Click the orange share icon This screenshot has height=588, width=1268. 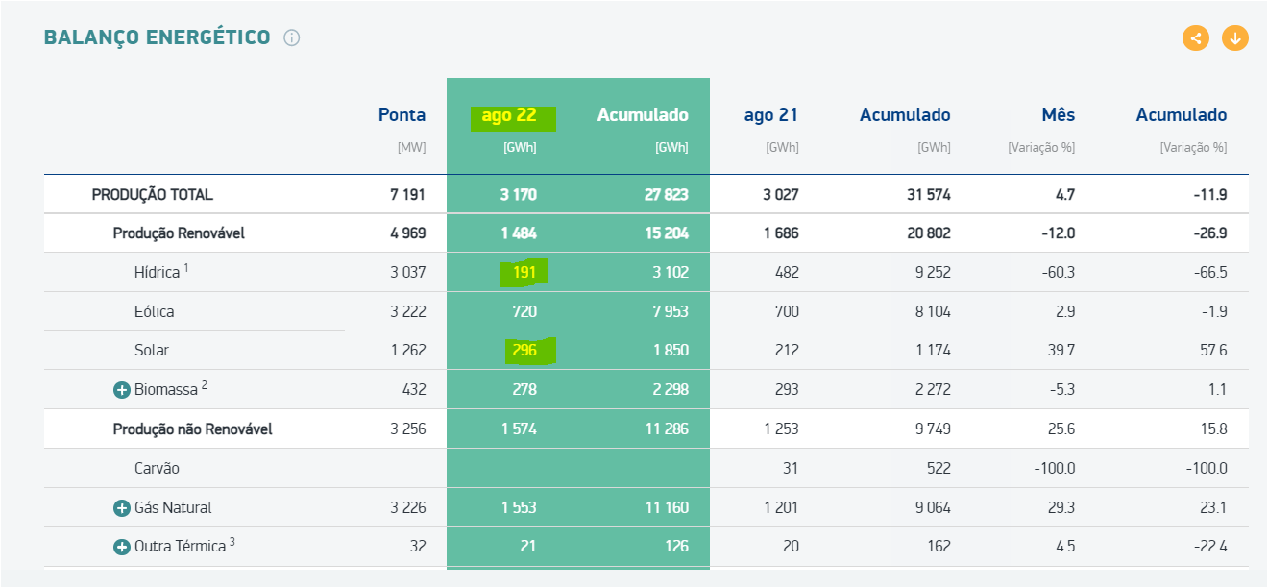point(1196,38)
